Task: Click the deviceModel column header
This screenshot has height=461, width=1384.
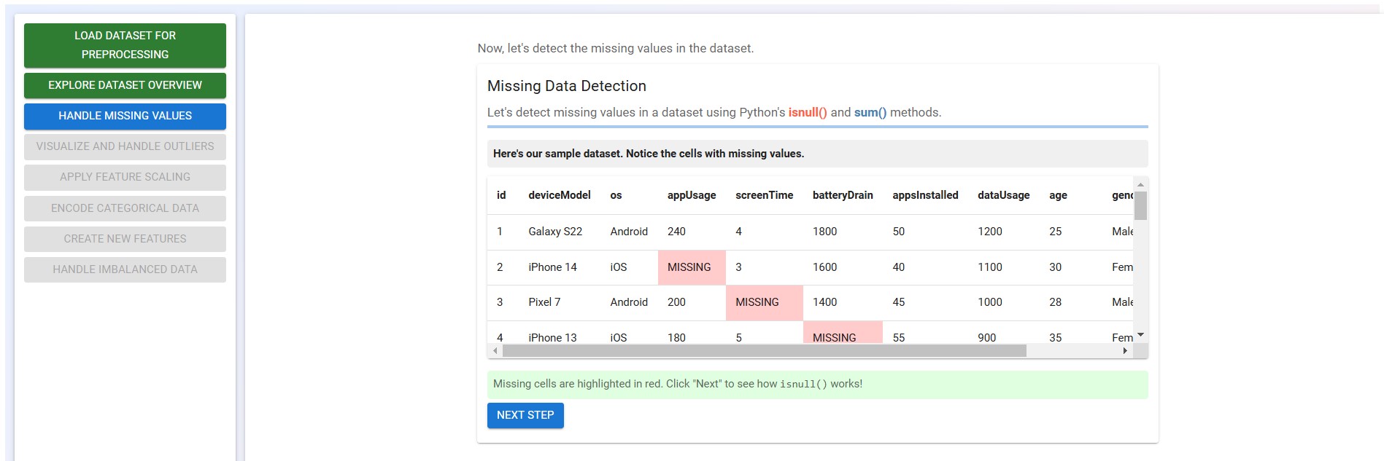Action: click(559, 195)
